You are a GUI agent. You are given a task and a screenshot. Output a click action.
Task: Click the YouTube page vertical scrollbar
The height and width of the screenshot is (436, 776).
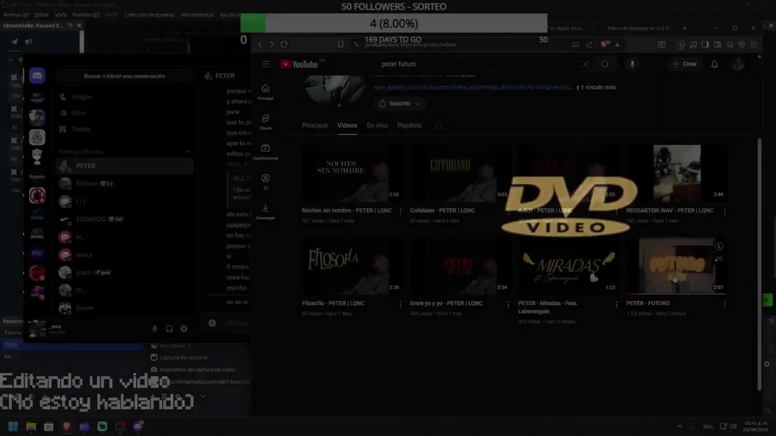pyautogui.click(x=759, y=263)
